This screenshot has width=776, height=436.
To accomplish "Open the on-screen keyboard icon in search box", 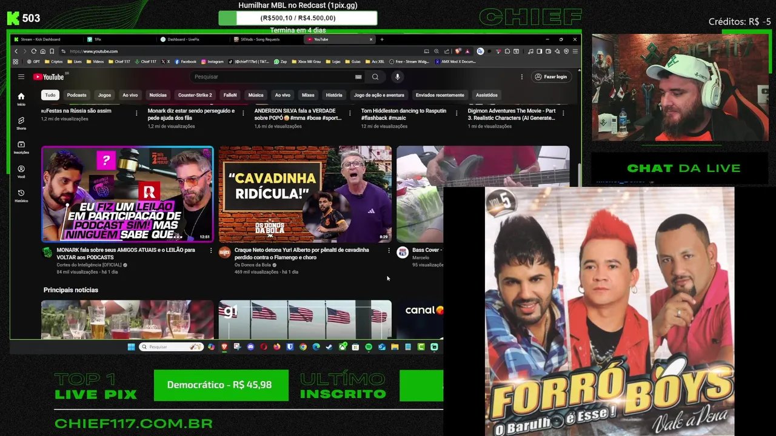I will pyautogui.click(x=358, y=77).
